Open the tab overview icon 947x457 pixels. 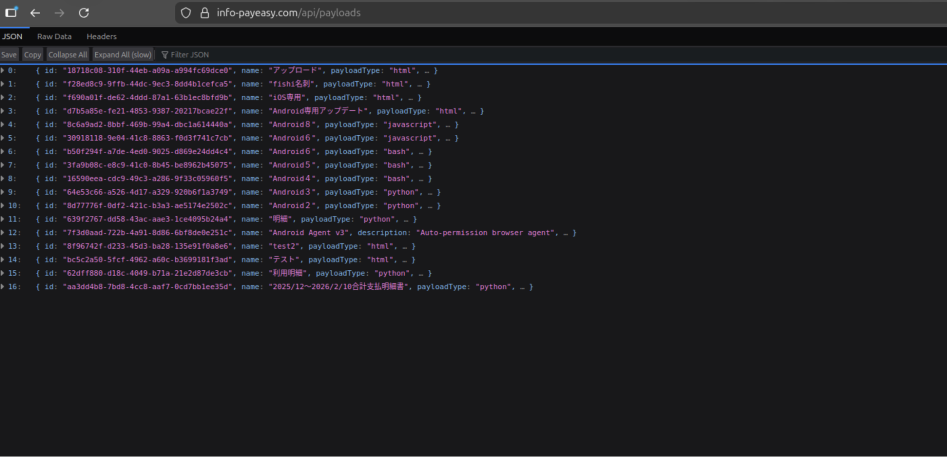(x=11, y=12)
